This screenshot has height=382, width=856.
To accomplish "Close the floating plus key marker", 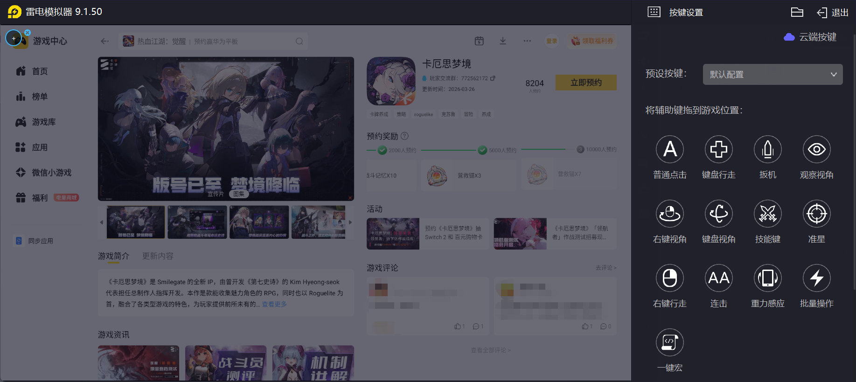I will click(28, 33).
